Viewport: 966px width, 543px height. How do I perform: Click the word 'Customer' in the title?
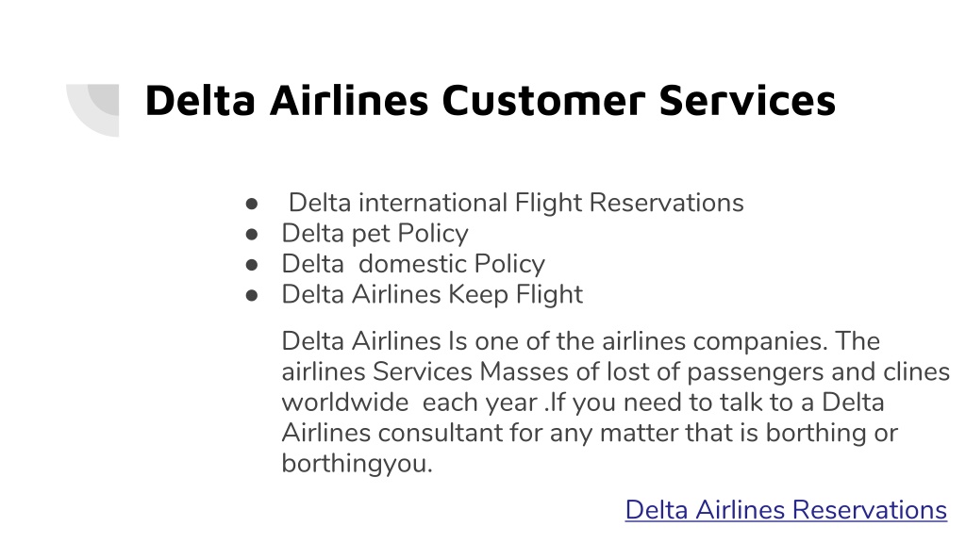tap(543, 100)
